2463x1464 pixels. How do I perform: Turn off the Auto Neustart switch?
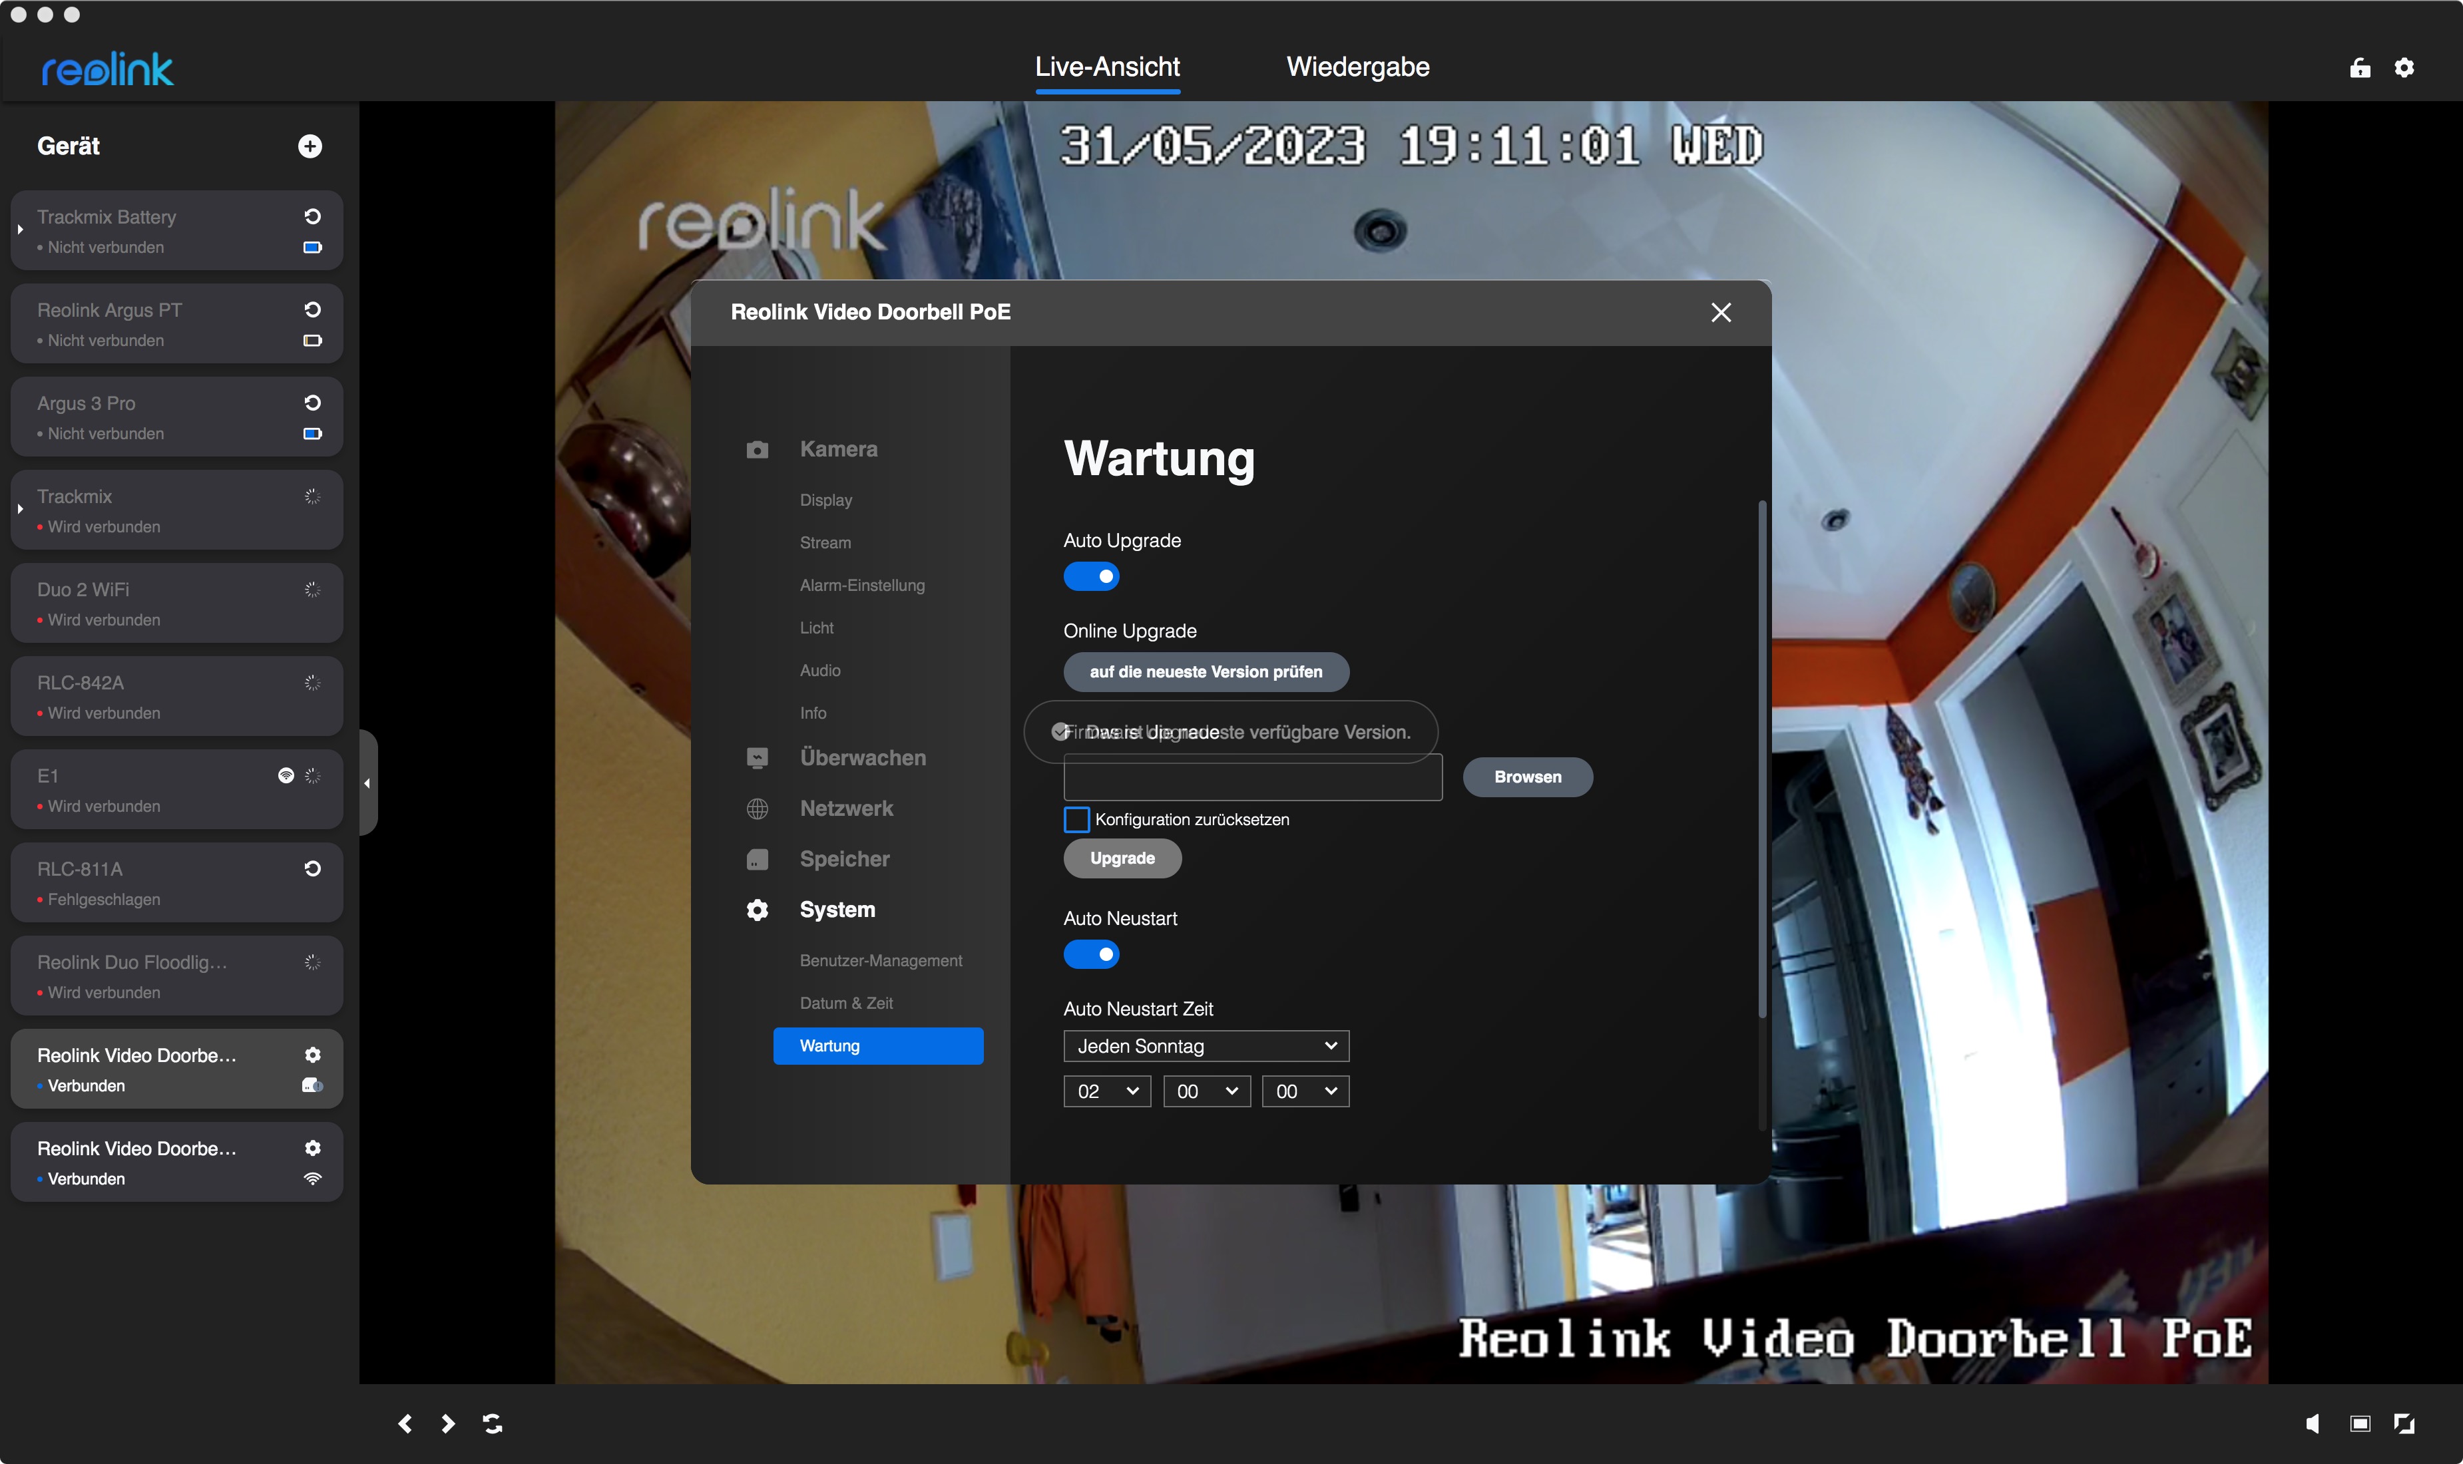tap(1090, 954)
